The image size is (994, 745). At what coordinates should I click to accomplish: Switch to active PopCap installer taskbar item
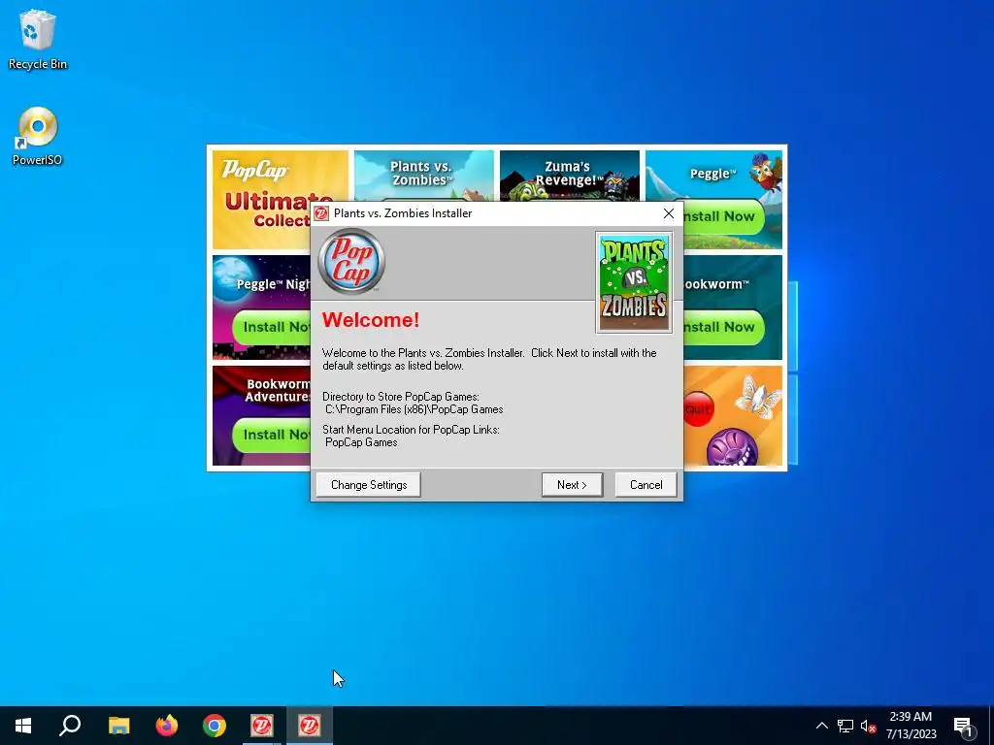coord(310,726)
